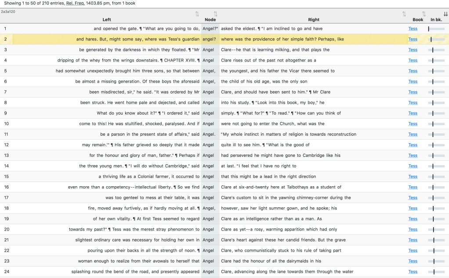This screenshot has width=449, height=278.
Task: Click the row number 5 cell
Action: [6, 71]
